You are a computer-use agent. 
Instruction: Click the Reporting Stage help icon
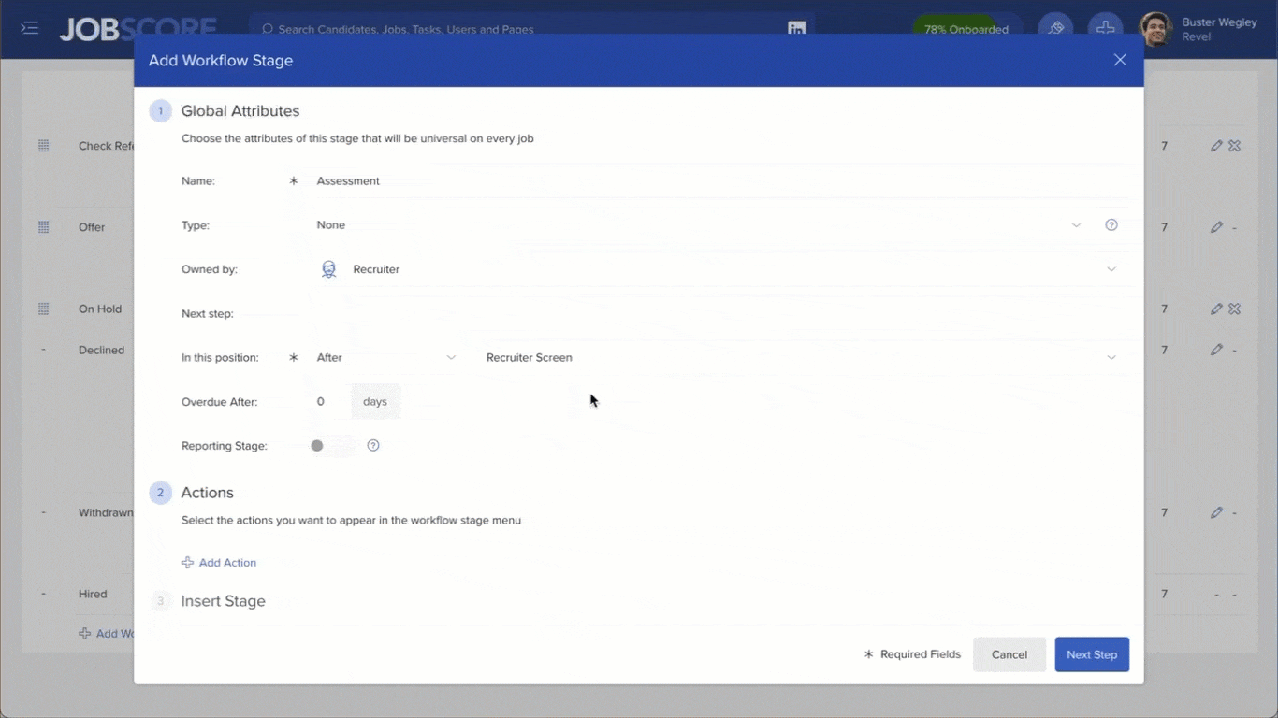pyautogui.click(x=373, y=446)
